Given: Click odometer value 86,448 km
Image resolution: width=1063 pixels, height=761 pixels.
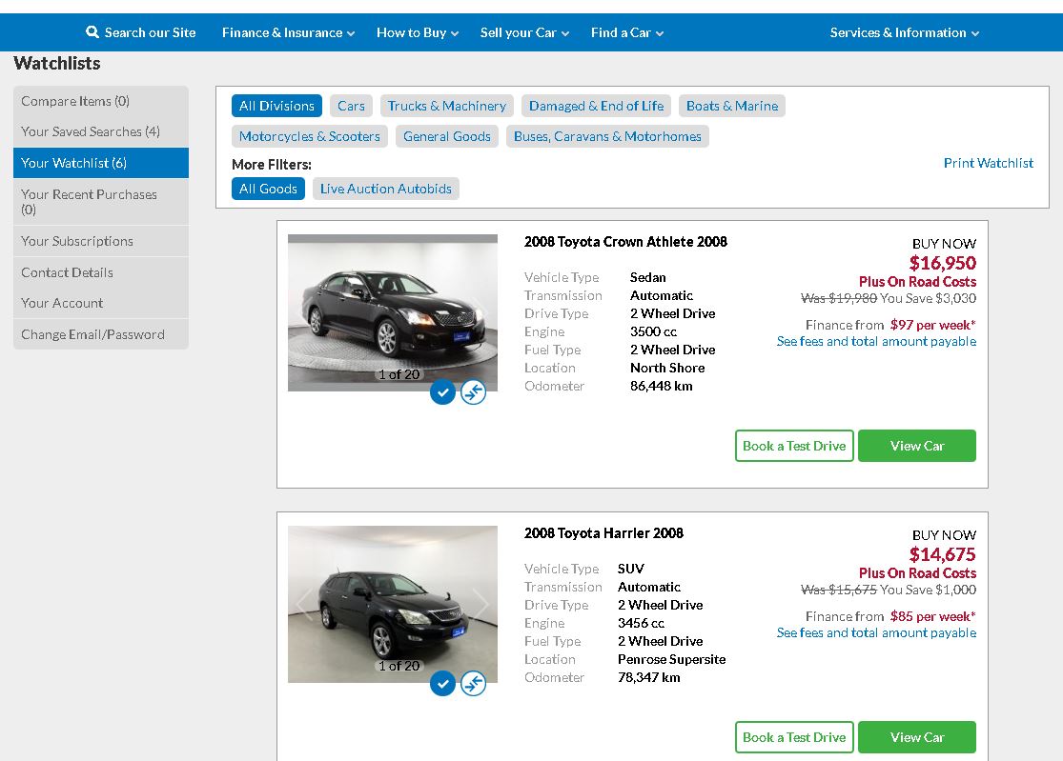Looking at the screenshot, I should pyautogui.click(x=661, y=386).
